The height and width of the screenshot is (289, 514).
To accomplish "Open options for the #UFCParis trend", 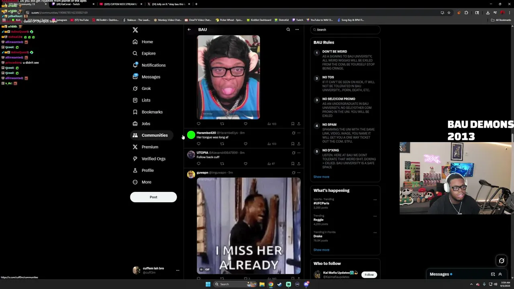I will pos(375,200).
